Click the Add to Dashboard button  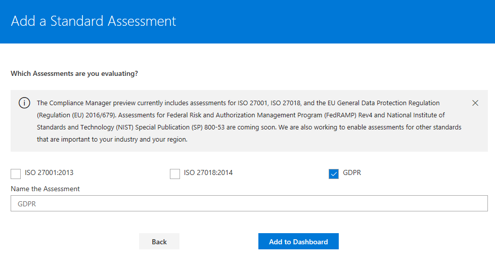298,242
